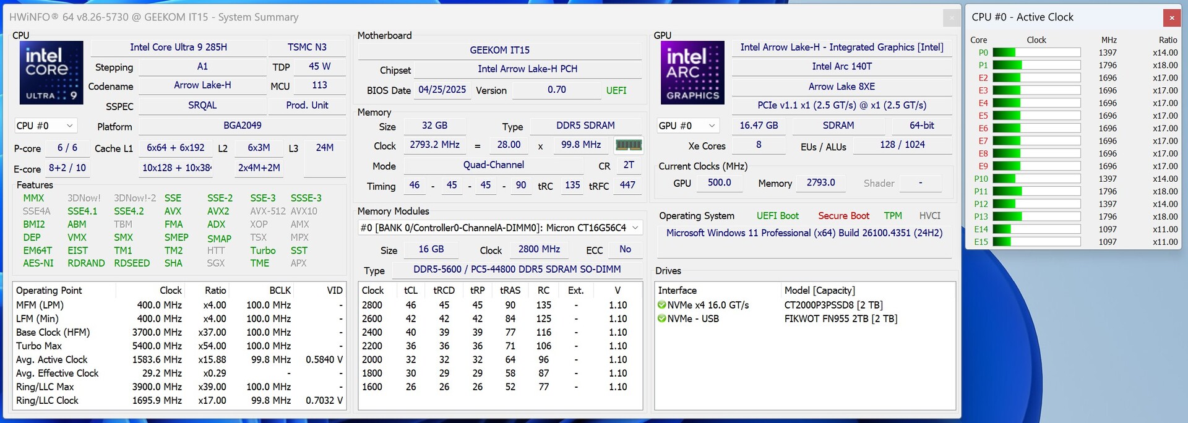Image resolution: width=1188 pixels, height=423 pixels.
Task: Click the TSMC N3 field
Action: [x=307, y=47]
